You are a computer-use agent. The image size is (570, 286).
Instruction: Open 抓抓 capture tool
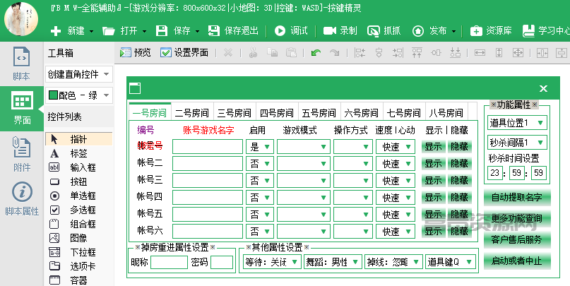(x=384, y=31)
